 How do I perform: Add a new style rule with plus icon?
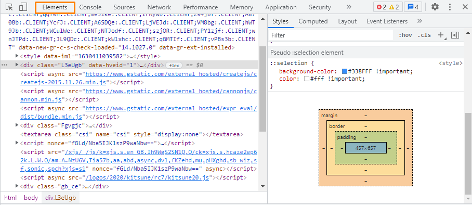point(441,35)
